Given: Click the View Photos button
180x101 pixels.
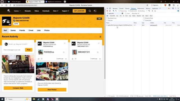Looking at the screenshot, I should pyautogui.click(x=52, y=90).
